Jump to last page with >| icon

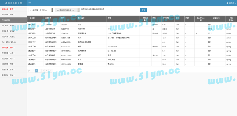coord(50,70)
